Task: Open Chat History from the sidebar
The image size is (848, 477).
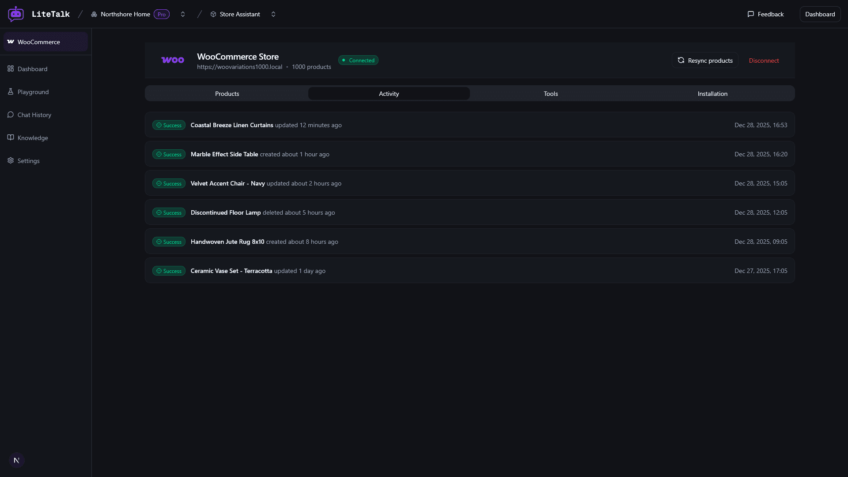Action: coord(34,114)
